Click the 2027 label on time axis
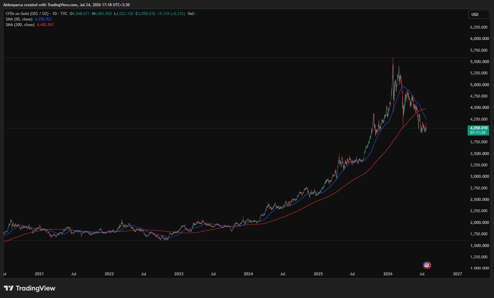 pos(458,274)
